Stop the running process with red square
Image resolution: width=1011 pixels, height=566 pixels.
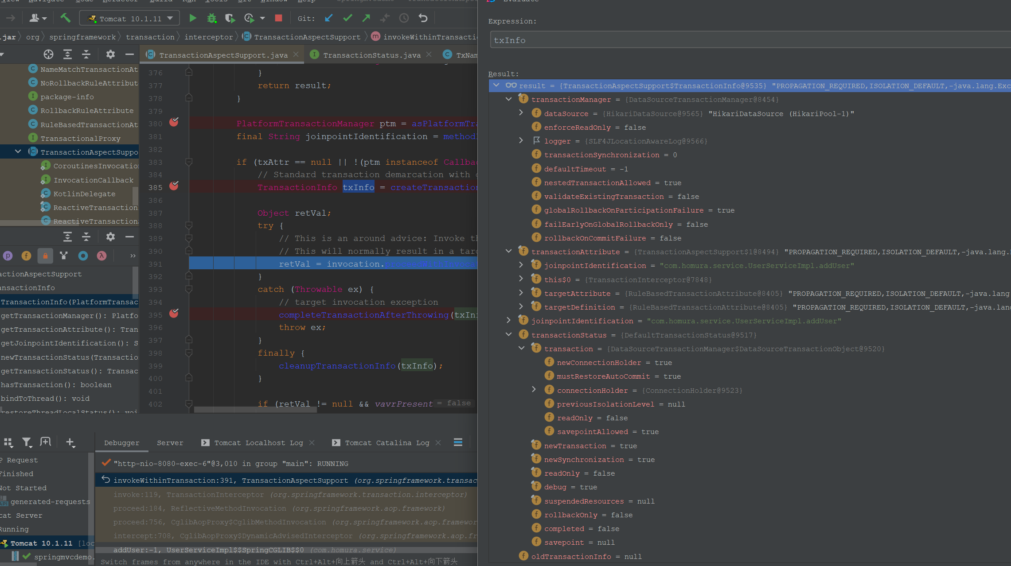[x=278, y=18]
